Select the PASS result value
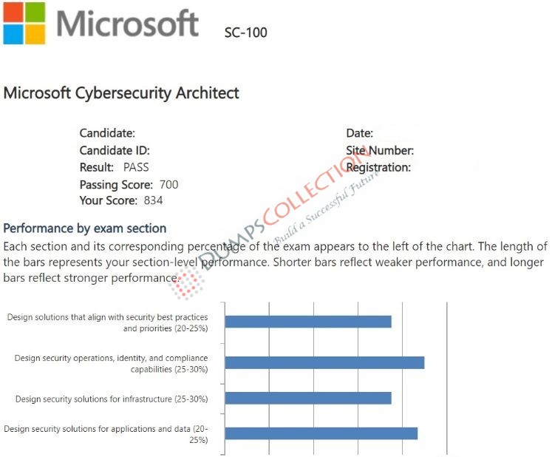 point(136,167)
